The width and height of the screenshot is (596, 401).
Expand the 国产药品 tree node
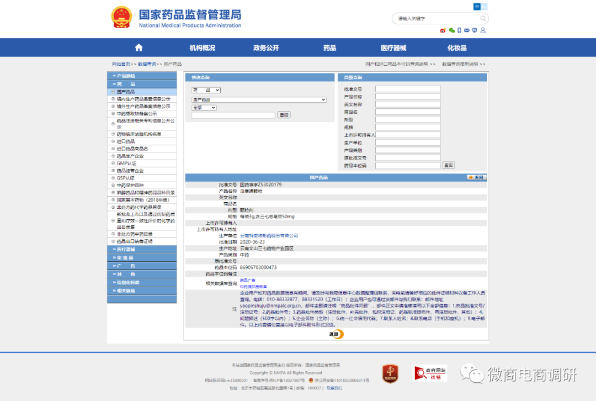point(113,92)
